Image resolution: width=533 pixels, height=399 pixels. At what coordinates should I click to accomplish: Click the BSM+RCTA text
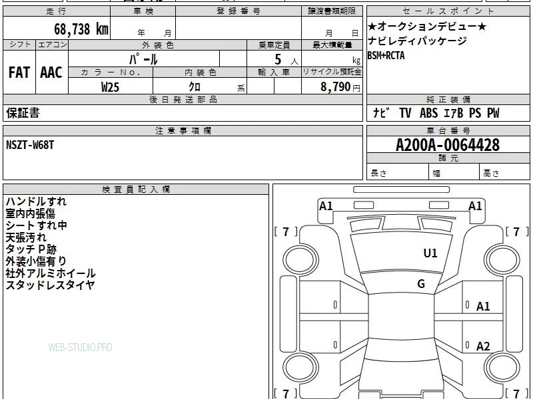(386, 55)
